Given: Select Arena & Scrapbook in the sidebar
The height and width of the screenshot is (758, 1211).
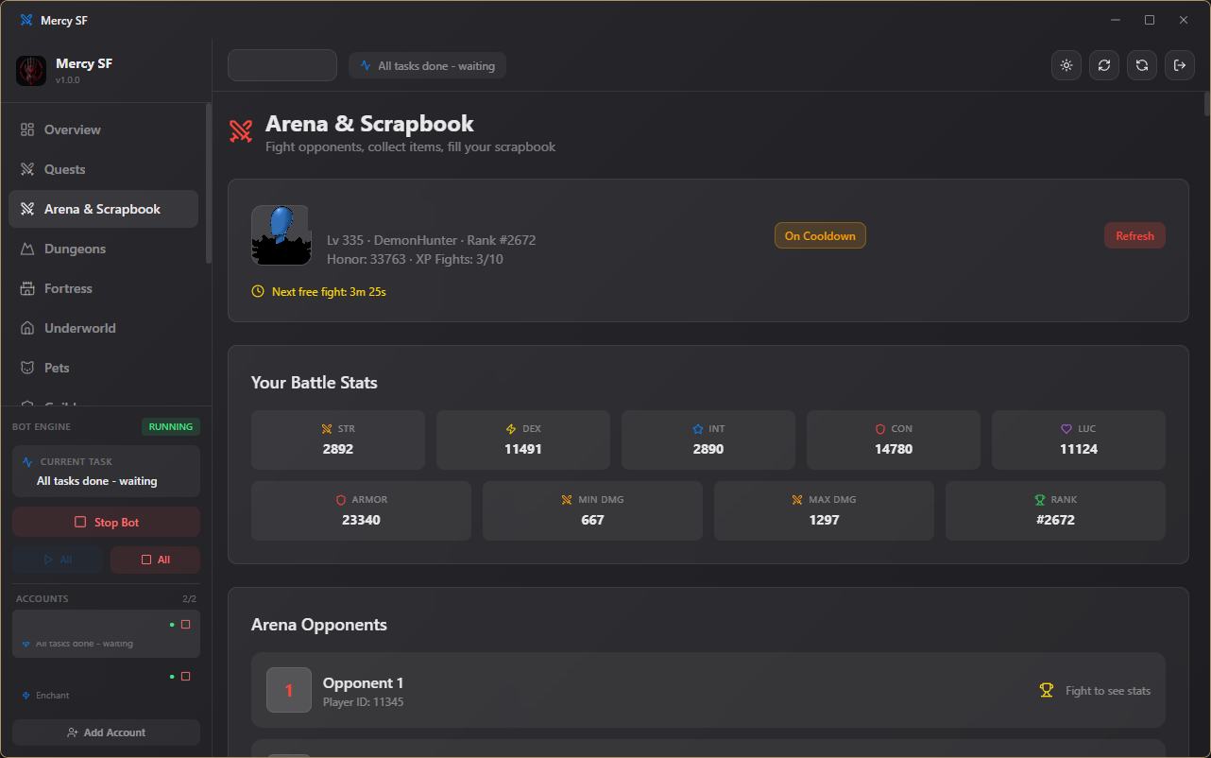Looking at the screenshot, I should tap(103, 209).
